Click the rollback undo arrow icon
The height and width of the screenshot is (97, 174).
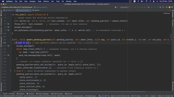tap(163, 7)
